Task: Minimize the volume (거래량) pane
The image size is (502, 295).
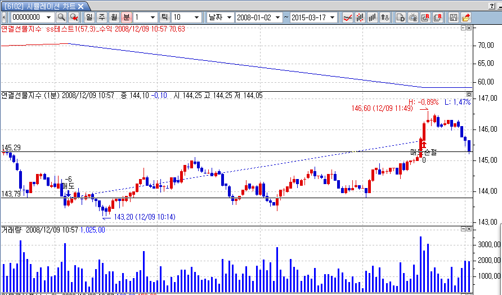Action: [x=463, y=229]
